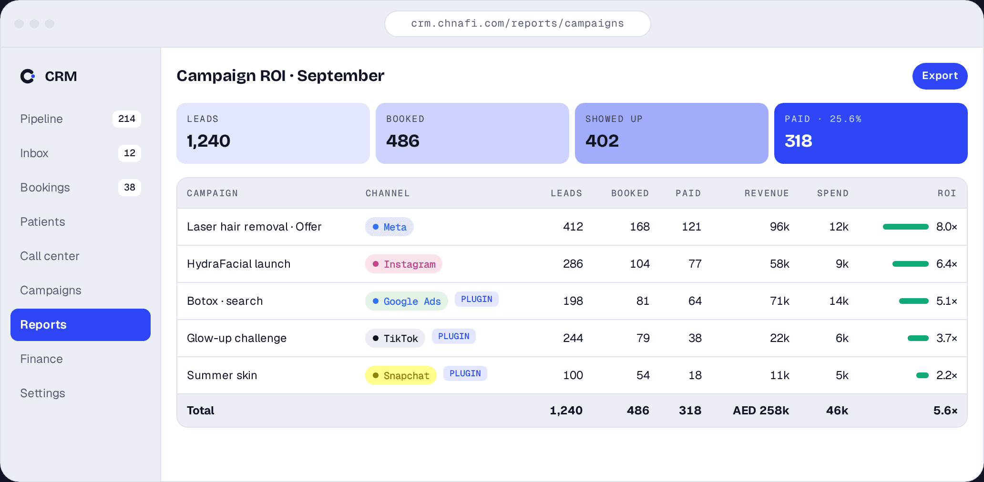Open Campaigns in the sidebar
This screenshot has width=984, height=482.
point(80,291)
